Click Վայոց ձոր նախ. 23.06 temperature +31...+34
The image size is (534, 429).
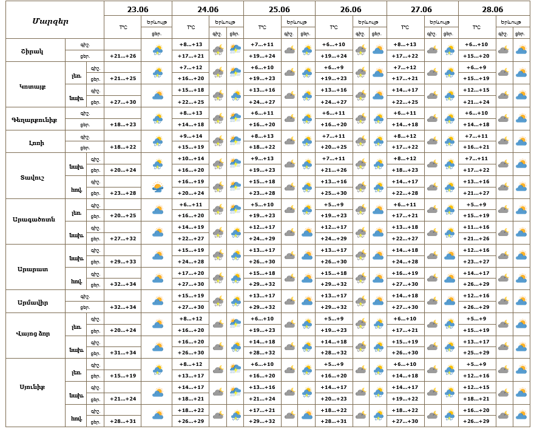[x=123, y=353]
